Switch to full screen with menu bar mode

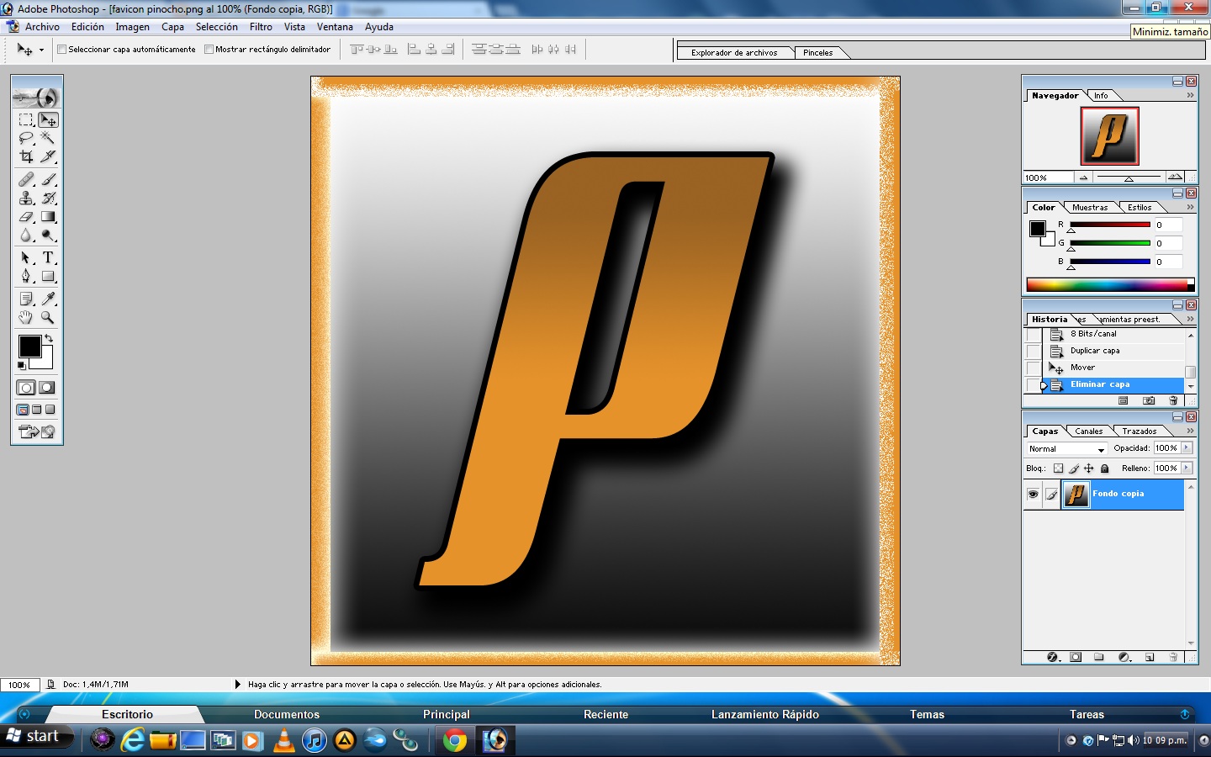37,410
